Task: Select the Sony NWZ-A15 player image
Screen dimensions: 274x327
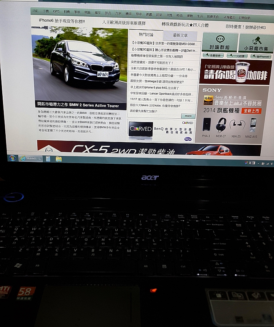Action: pos(253,125)
